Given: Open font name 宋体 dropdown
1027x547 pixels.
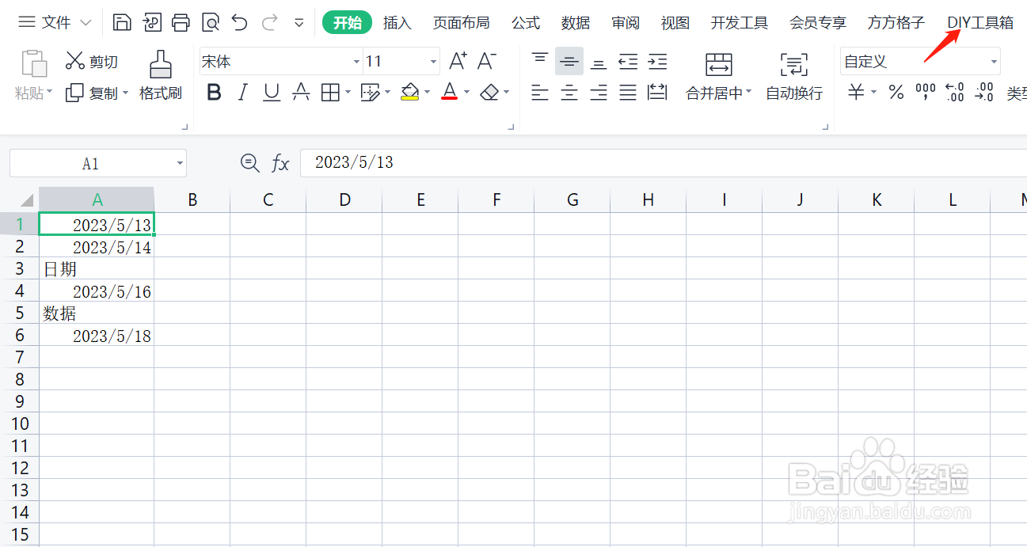Looking at the screenshot, I should pos(356,62).
